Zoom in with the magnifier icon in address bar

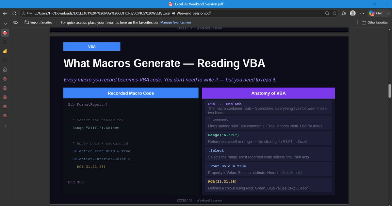(x=327, y=13)
